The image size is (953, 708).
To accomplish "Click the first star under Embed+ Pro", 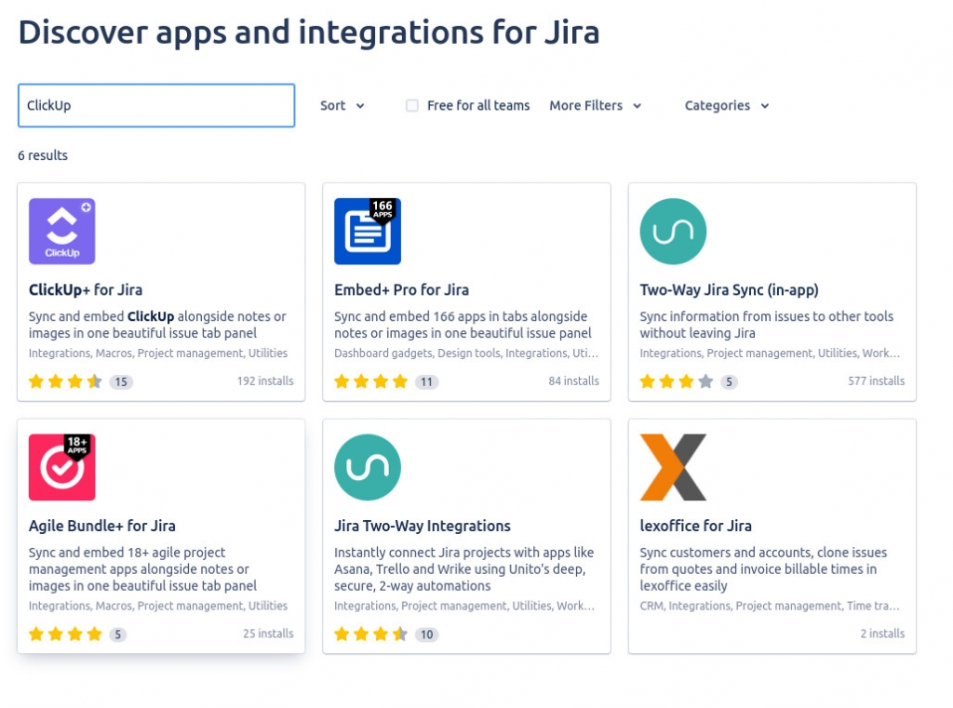I will click(x=342, y=381).
